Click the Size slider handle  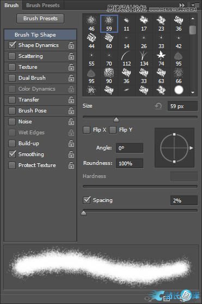click(116, 120)
